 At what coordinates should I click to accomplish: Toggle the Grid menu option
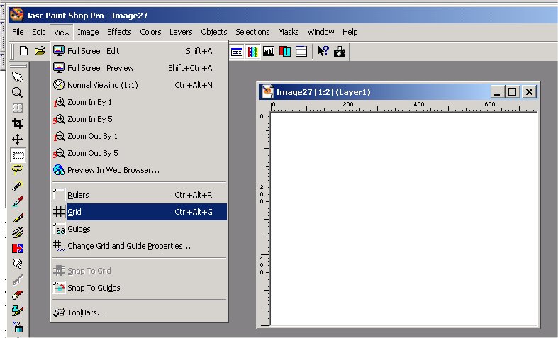point(139,212)
